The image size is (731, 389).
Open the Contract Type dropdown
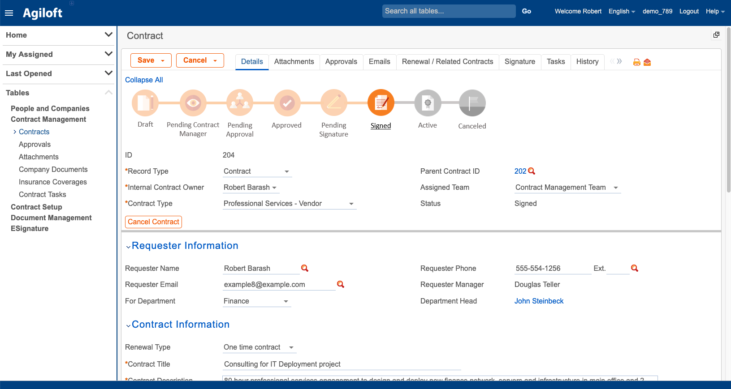pos(351,204)
